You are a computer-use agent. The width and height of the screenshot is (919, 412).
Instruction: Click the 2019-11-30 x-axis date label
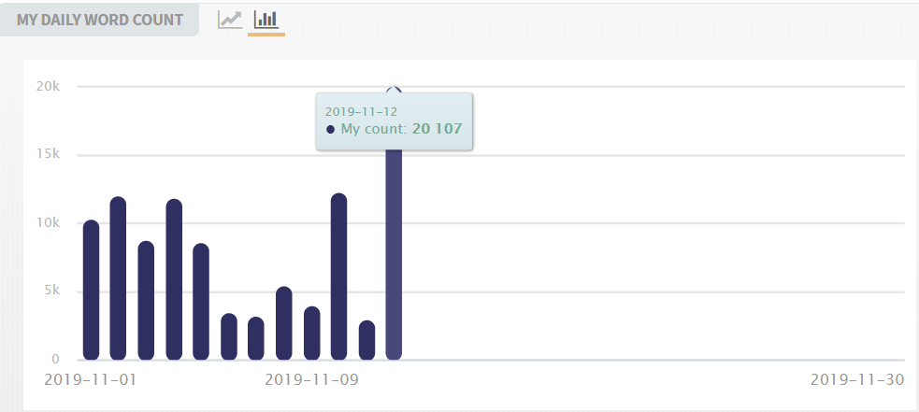(857, 379)
